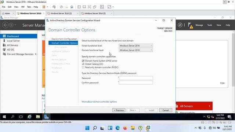Open the All Servers red tile
The image size is (235, 132).
tap(194, 106)
